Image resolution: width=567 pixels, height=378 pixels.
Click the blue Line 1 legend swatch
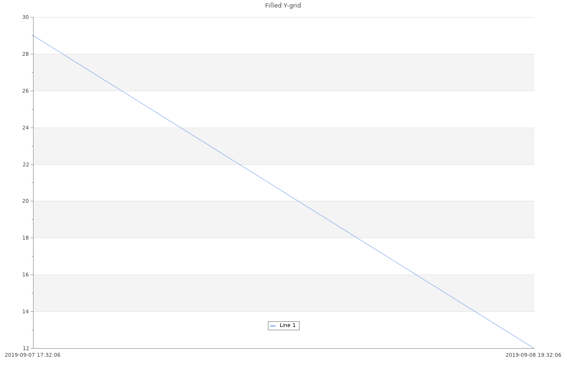[x=273, y=326]
